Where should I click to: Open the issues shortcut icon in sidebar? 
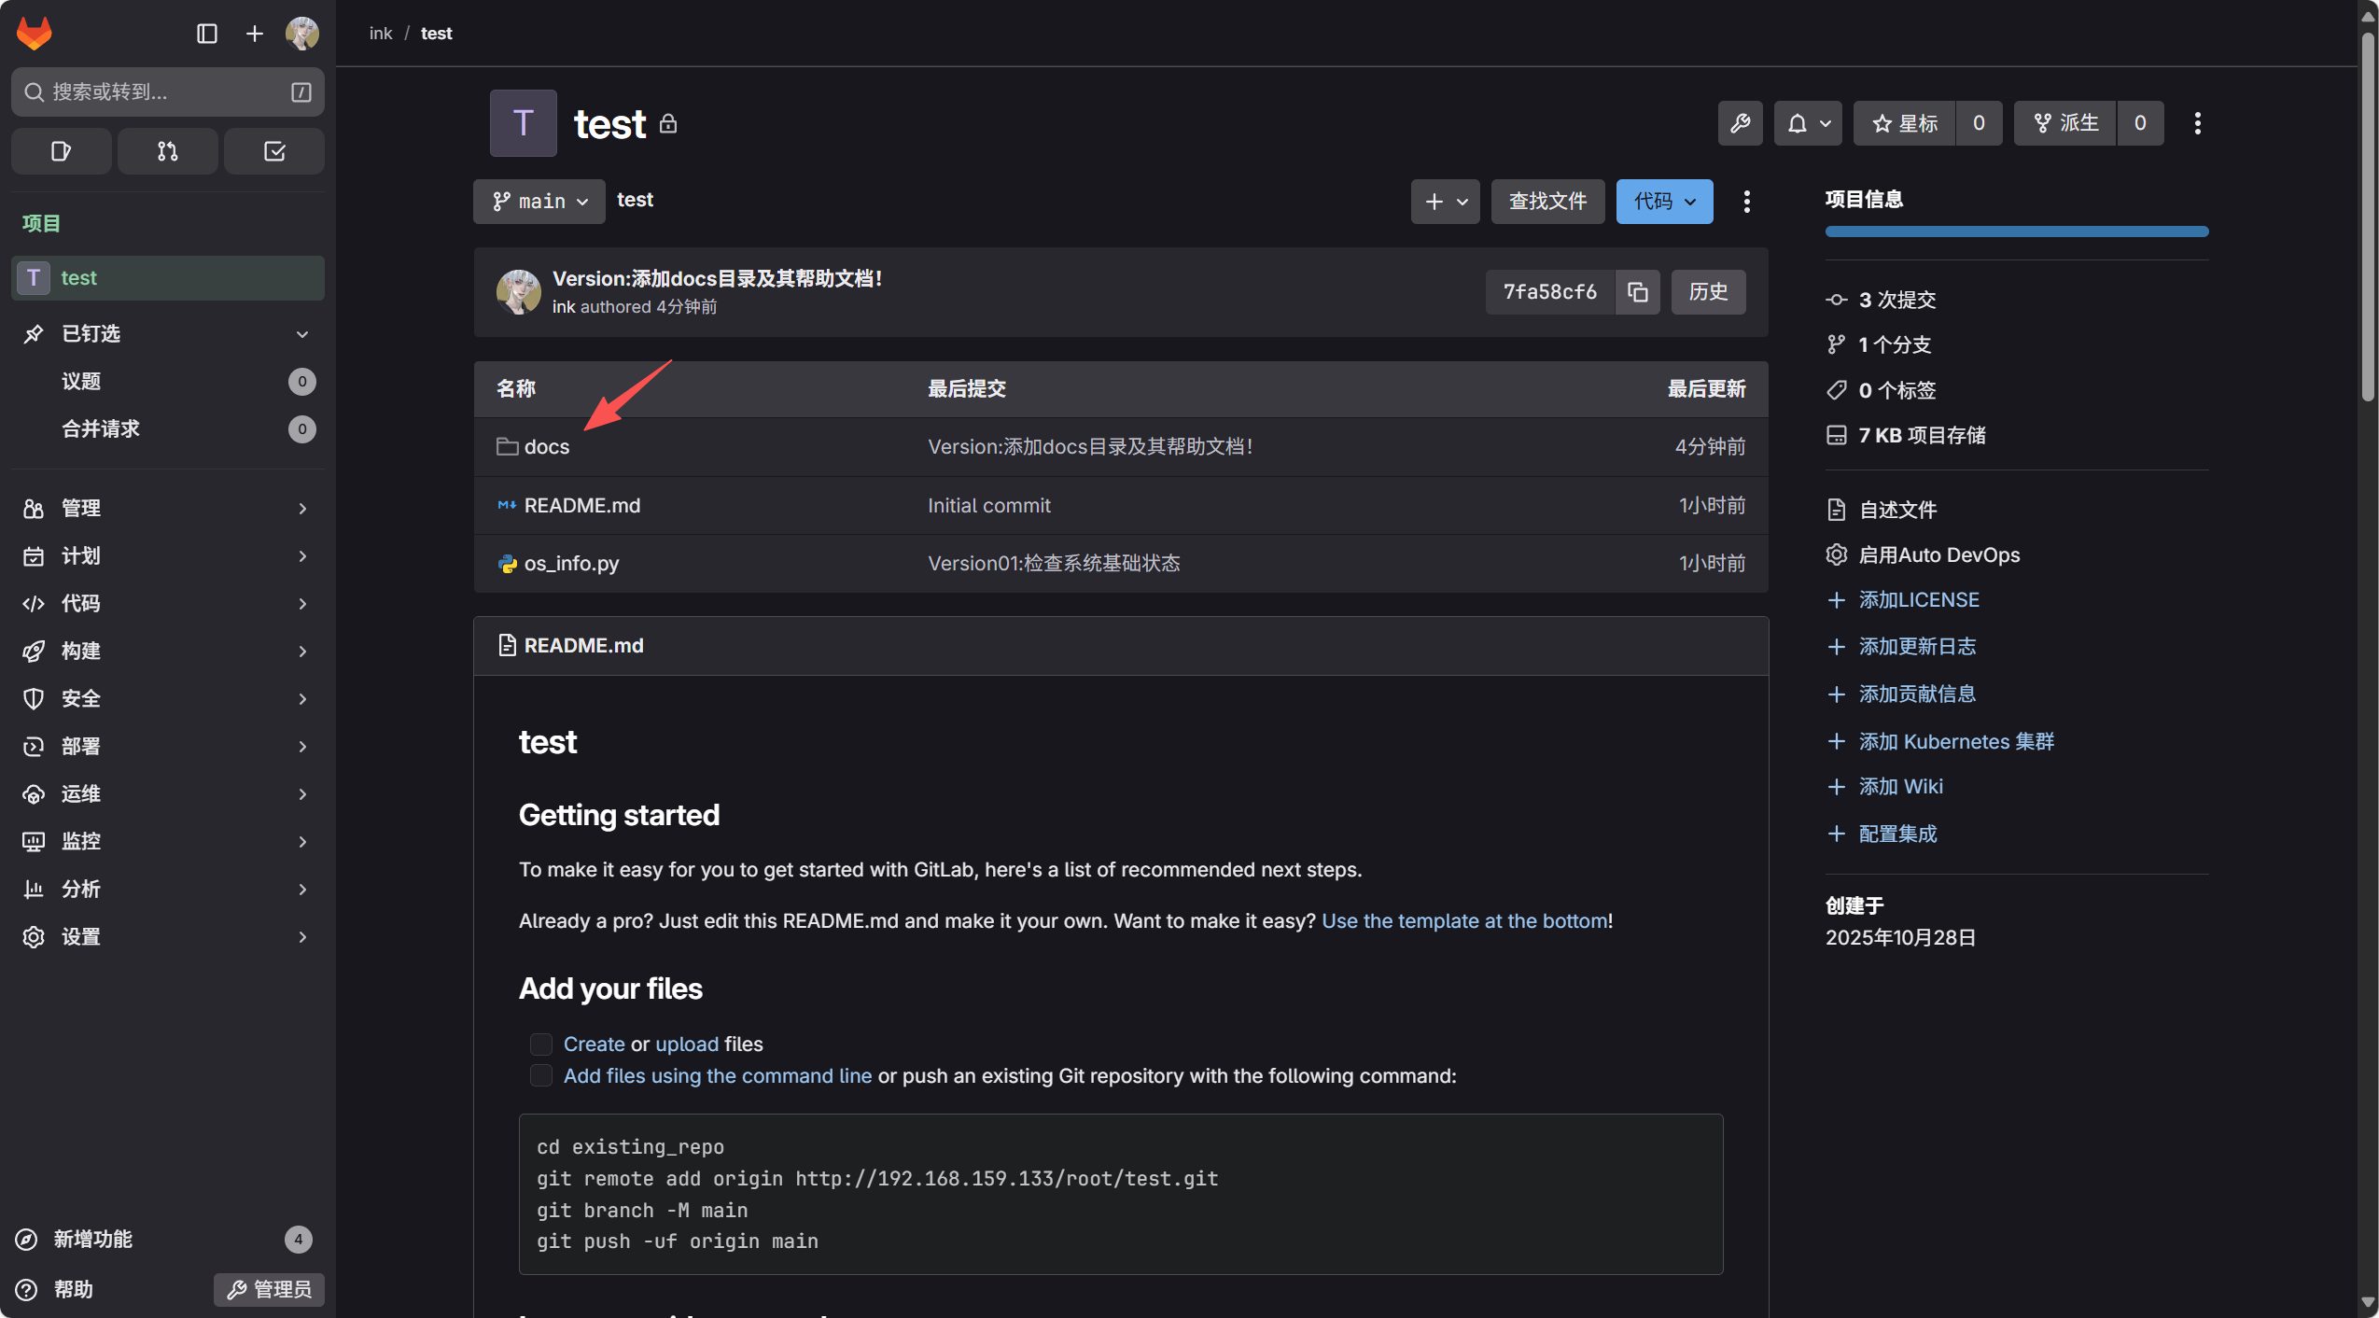(61, 151)
